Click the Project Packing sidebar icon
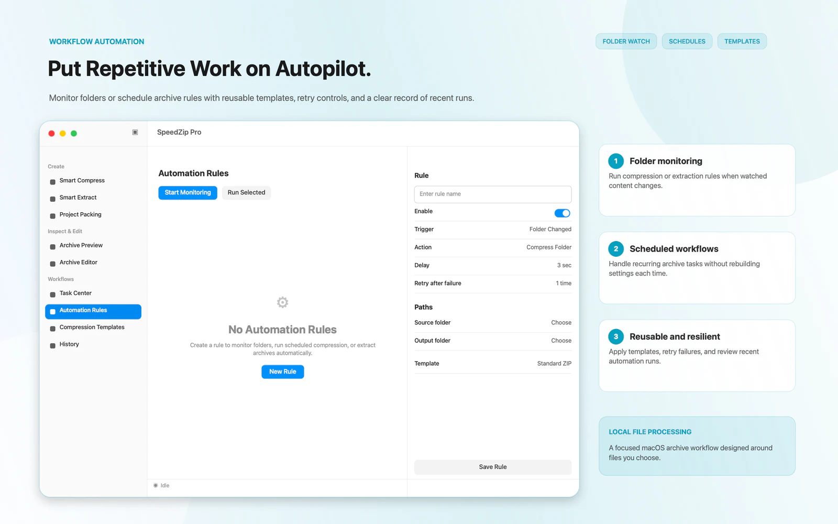The width and height of the screenshot is (838, 524). pyautogui.click(x=52, y=216)
